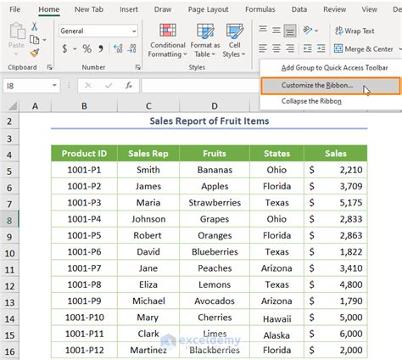Viewport: 402px width, 360px height.
Task: Open Number format dialog launcher
Action: point(137,67)
